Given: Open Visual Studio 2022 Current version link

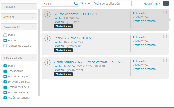Looking at the screenshot, I should pyautogui.click(x=88, y=62).
